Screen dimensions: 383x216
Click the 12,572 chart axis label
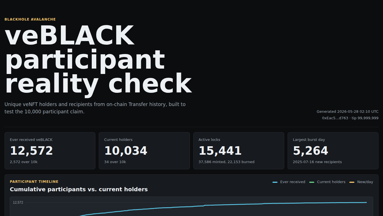(18, 202)
